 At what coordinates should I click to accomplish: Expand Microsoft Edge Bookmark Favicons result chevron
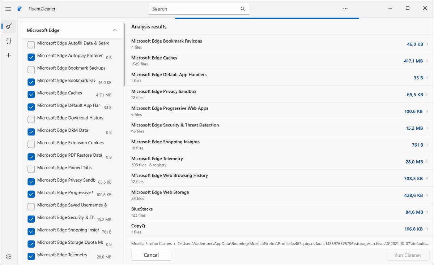427,44
